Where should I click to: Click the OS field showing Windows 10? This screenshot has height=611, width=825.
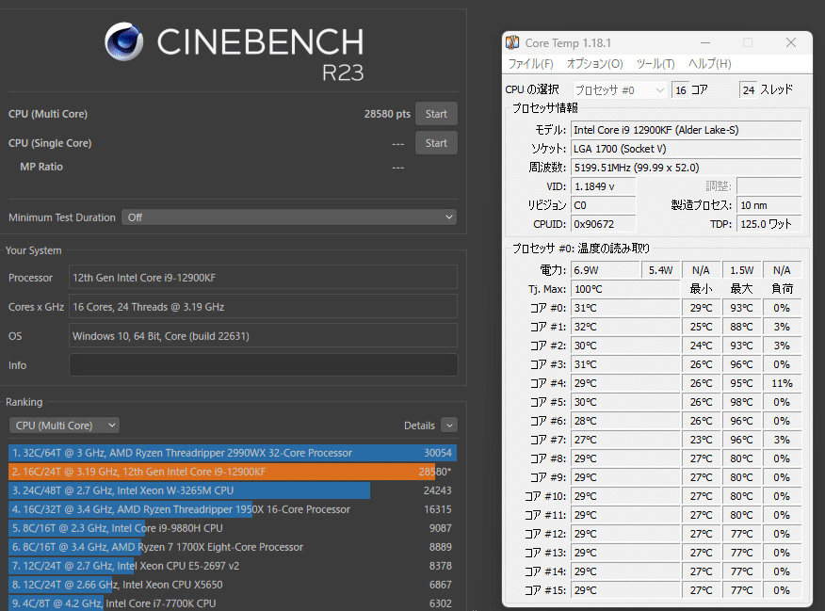[x=263, y=336]
